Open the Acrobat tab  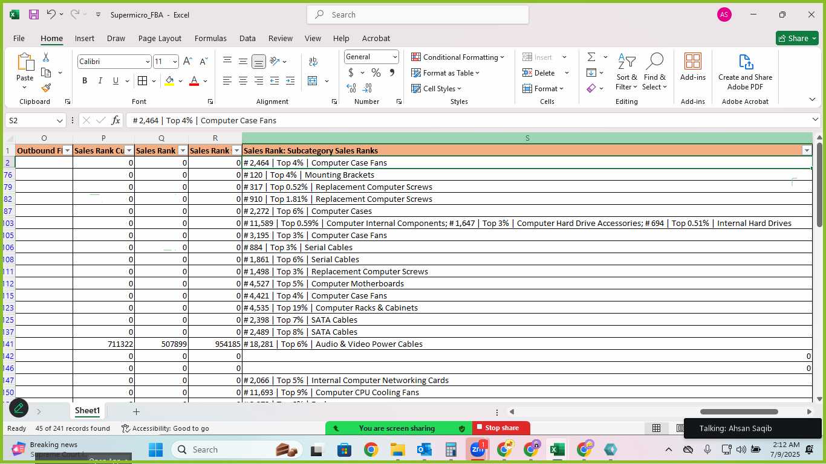(376, 38)
